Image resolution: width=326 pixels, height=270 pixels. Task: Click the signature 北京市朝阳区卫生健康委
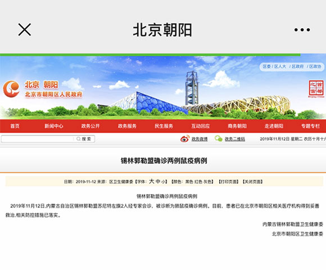click(297, 234)
